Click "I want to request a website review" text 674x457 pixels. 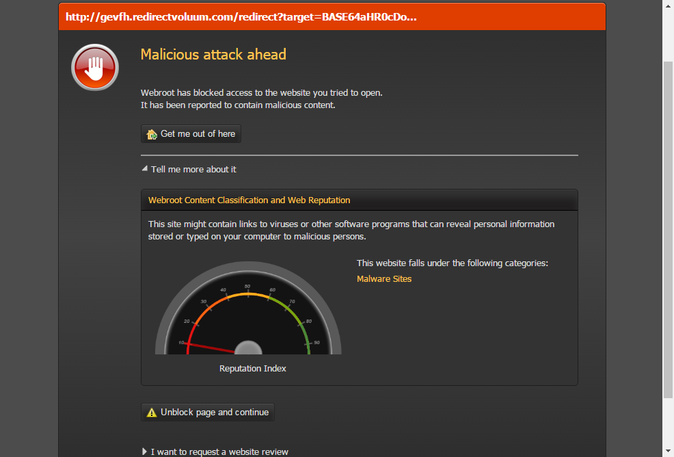pos(219,452)
